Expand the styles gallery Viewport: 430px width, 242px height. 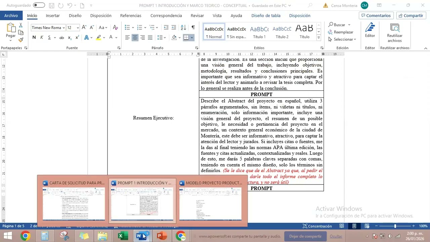point(318,38)
